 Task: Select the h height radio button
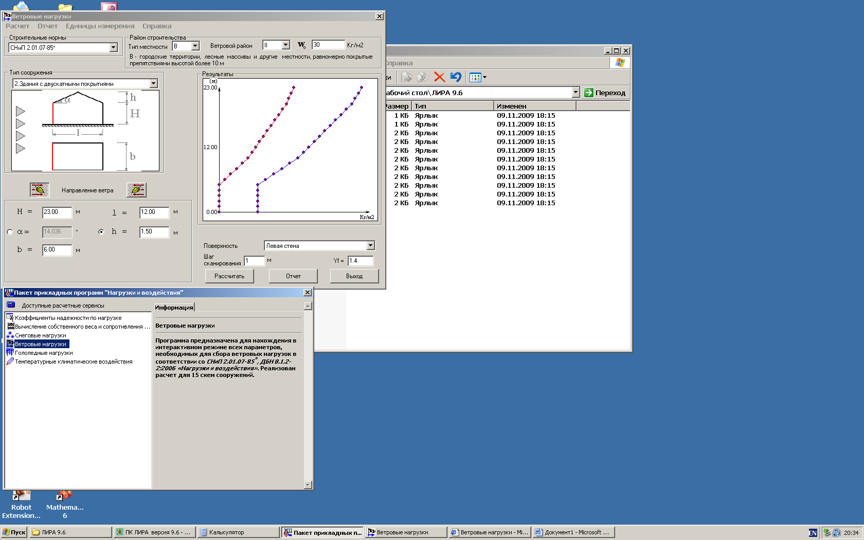point(101,232)
